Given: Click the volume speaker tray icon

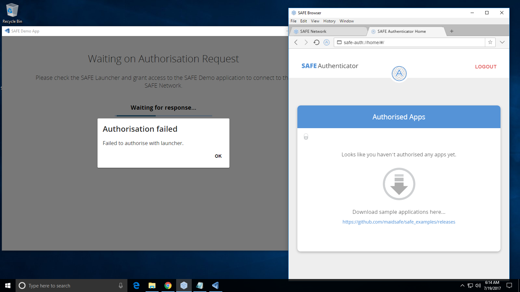Looking at the screenshot, I should [x=478, y=286].
